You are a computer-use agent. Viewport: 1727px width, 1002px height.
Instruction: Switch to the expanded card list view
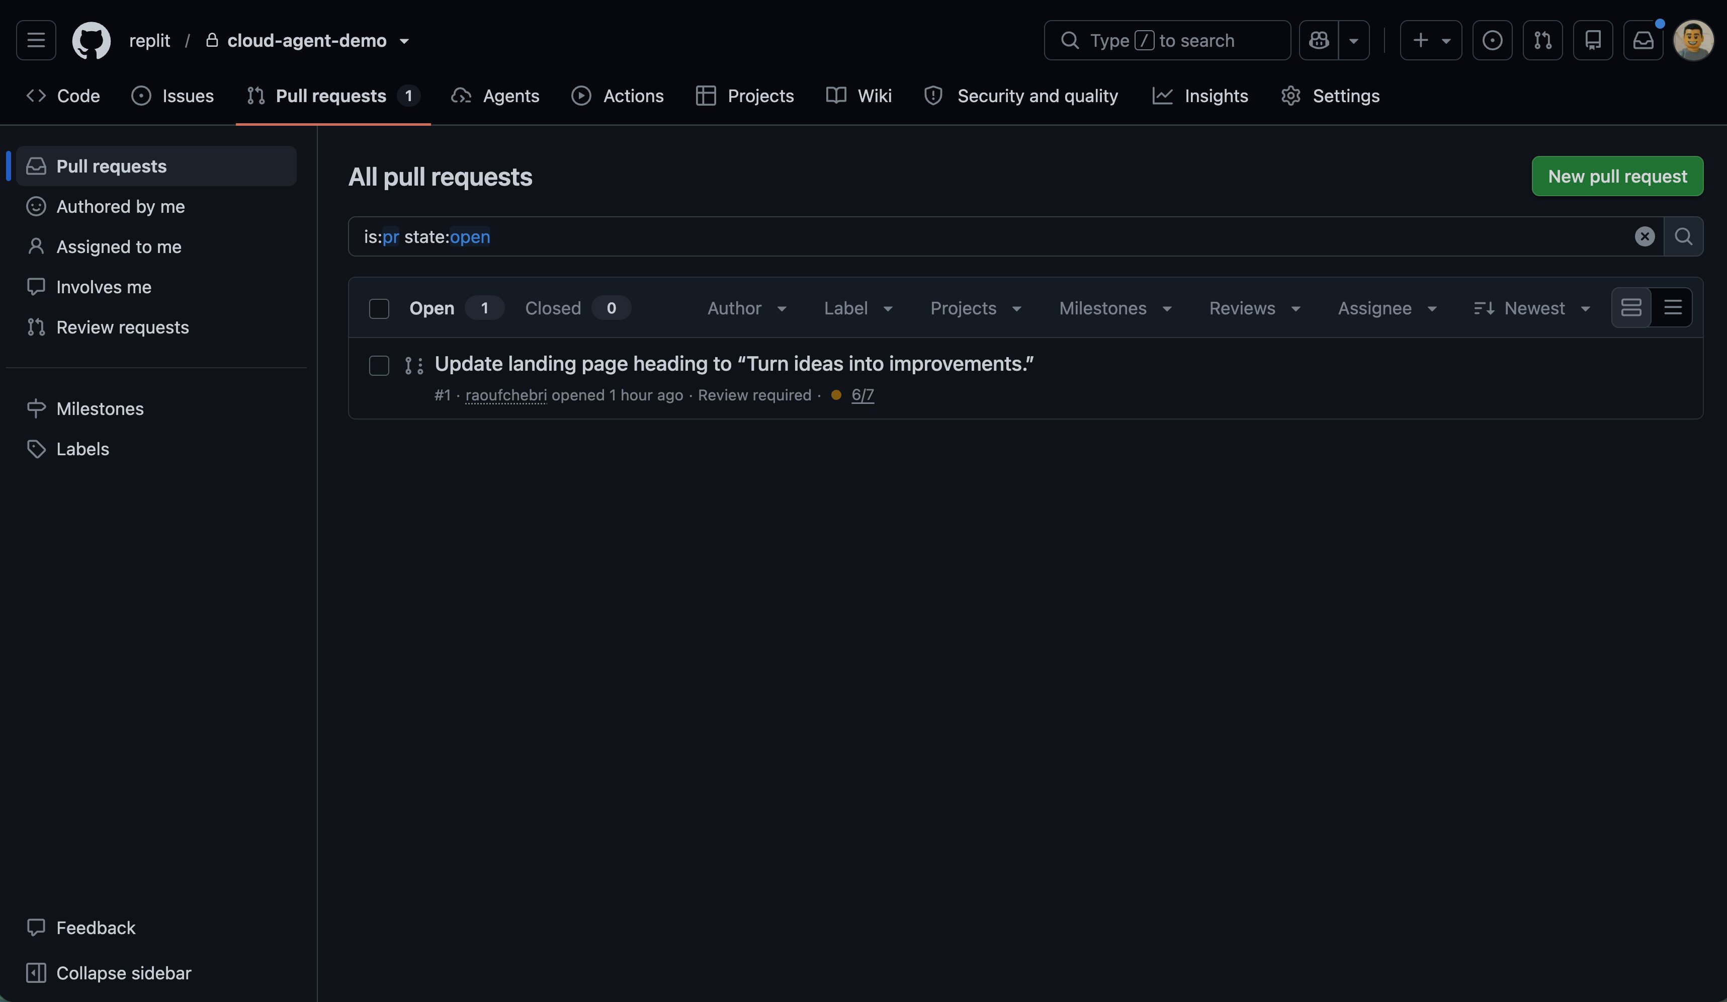pos(1631,308)
